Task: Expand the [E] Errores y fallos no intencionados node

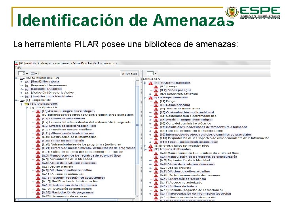Action: [x=145, y=146]
